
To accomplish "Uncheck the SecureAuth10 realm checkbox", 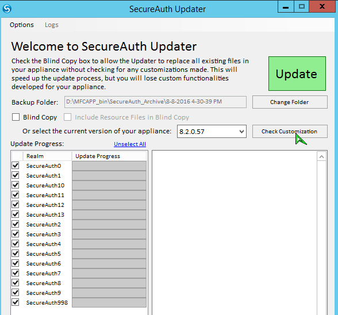I will pos(16,185).
